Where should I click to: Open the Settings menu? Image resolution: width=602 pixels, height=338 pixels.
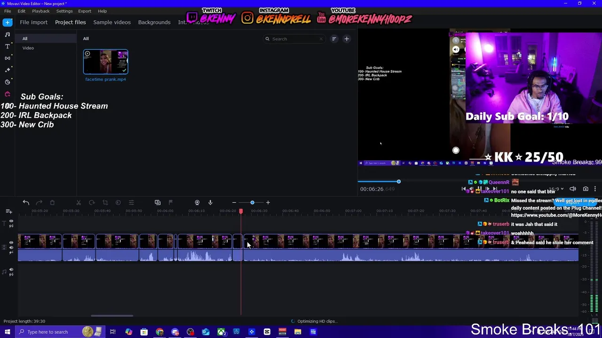point(64,11)
